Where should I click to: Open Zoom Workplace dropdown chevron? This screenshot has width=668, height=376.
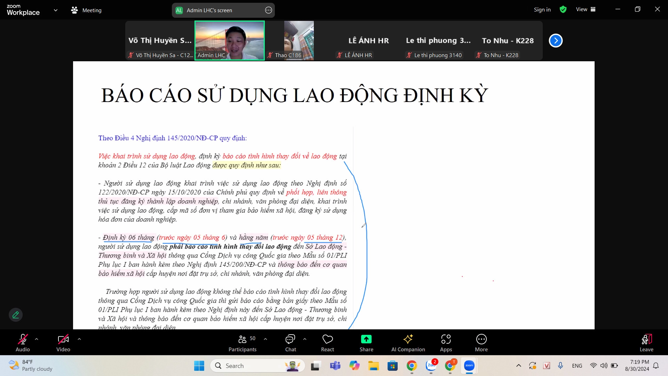(x=56, y=10)
